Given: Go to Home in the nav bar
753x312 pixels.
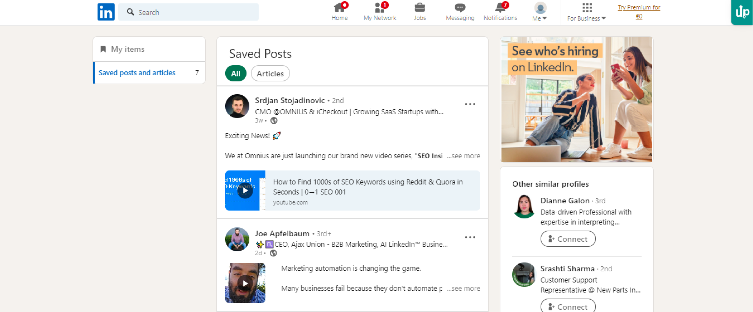Looking at the screenshot, I should pos(339,12).
